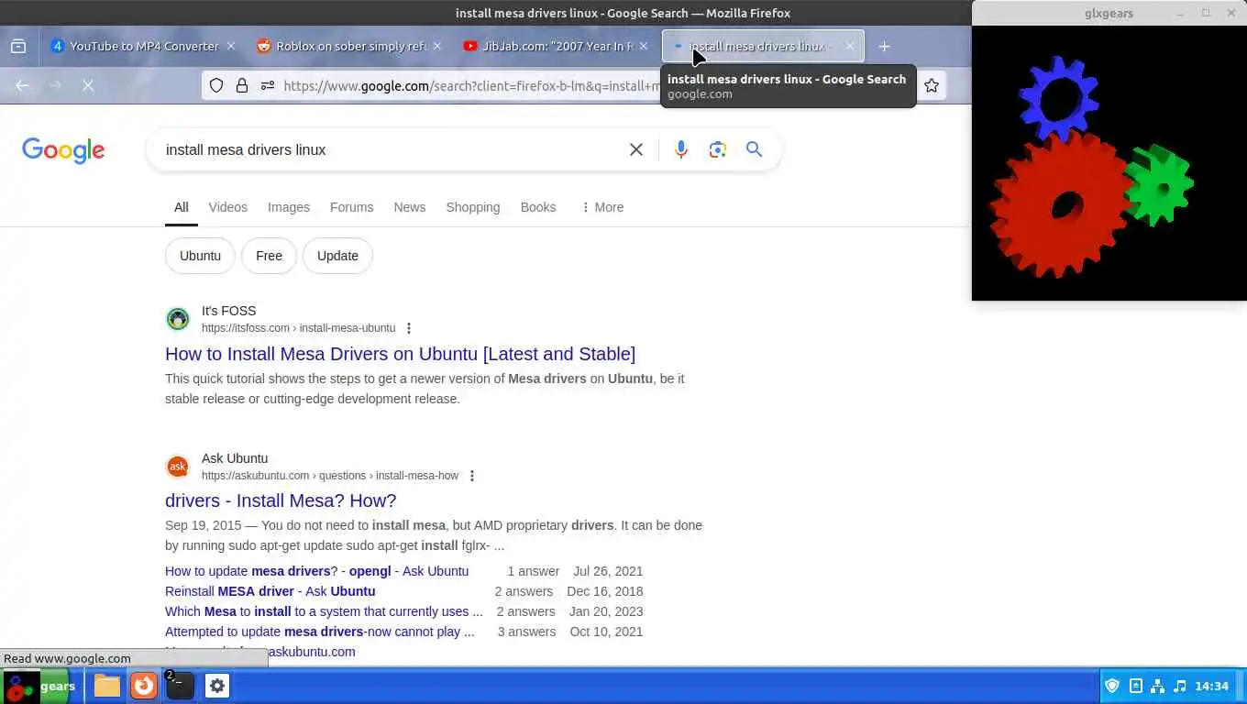Open site permissions icon in address bar

268,85
